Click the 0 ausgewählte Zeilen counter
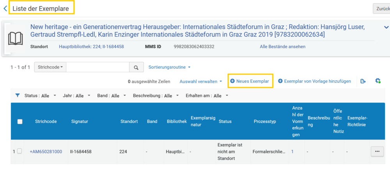 click(149, 81)
